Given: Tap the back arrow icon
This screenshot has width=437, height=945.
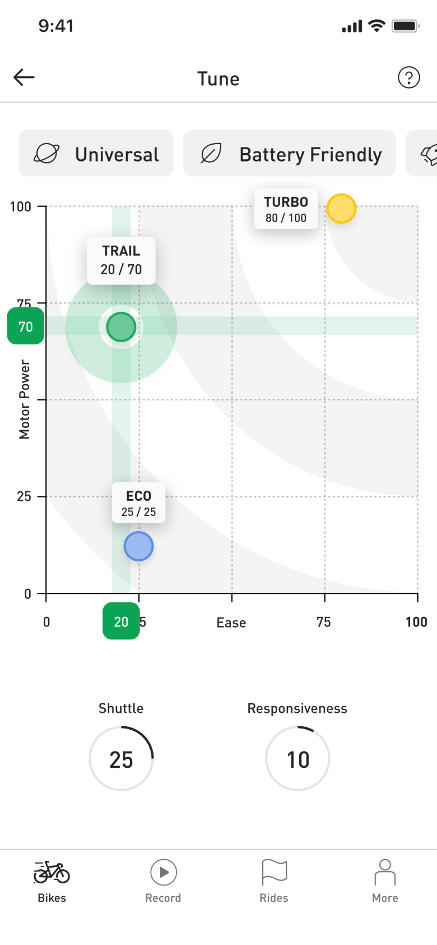Looking at the screenshot, I should (24, 77).
